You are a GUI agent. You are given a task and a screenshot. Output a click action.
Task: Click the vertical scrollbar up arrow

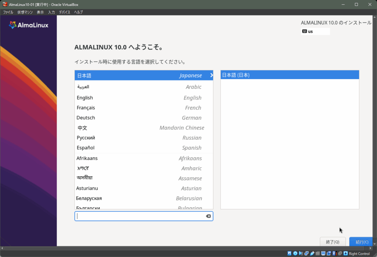click(x=374, y=17)
